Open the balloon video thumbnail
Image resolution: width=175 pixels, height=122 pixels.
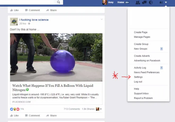coord(56,57)
